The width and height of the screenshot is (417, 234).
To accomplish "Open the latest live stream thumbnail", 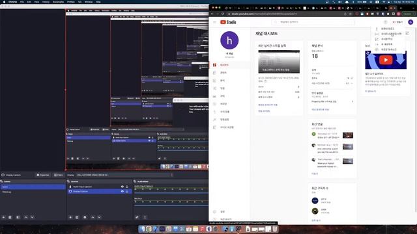I will [x=279, y=62].
